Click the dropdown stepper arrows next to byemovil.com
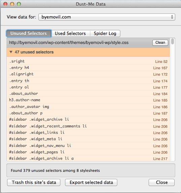Viewport: 181px width, 193px height. 172,17
